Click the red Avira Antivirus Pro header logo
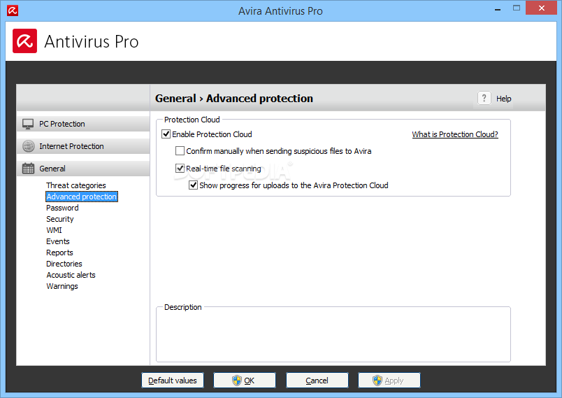The height and width of the screenshot is (398, 562). tap(24, 41)
